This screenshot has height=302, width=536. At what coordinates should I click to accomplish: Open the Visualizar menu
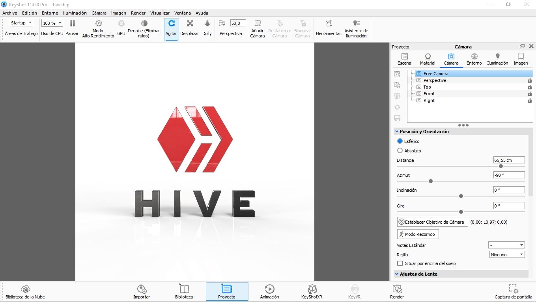click(160, 13)
